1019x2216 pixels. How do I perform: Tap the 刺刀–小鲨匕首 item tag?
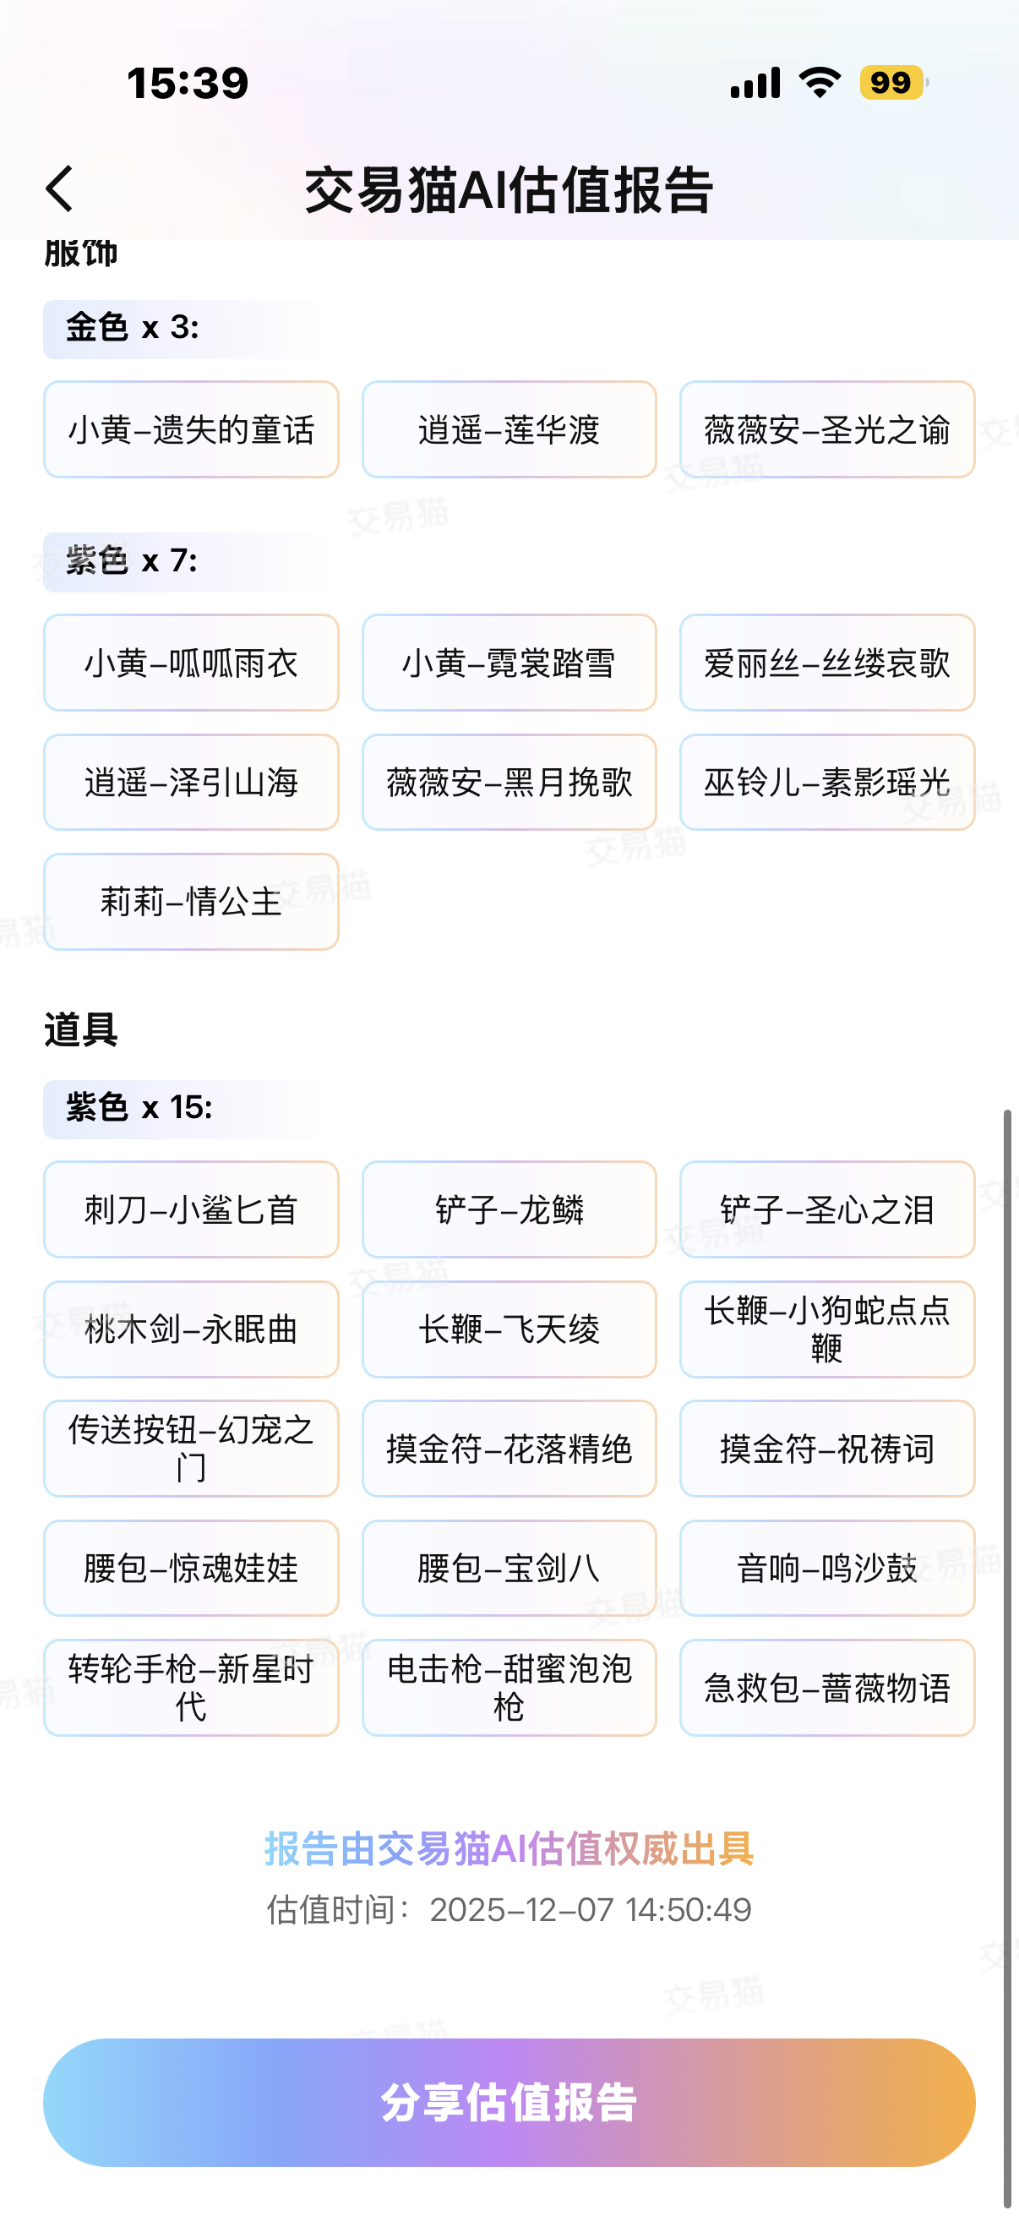click(x=191, y=1209)
